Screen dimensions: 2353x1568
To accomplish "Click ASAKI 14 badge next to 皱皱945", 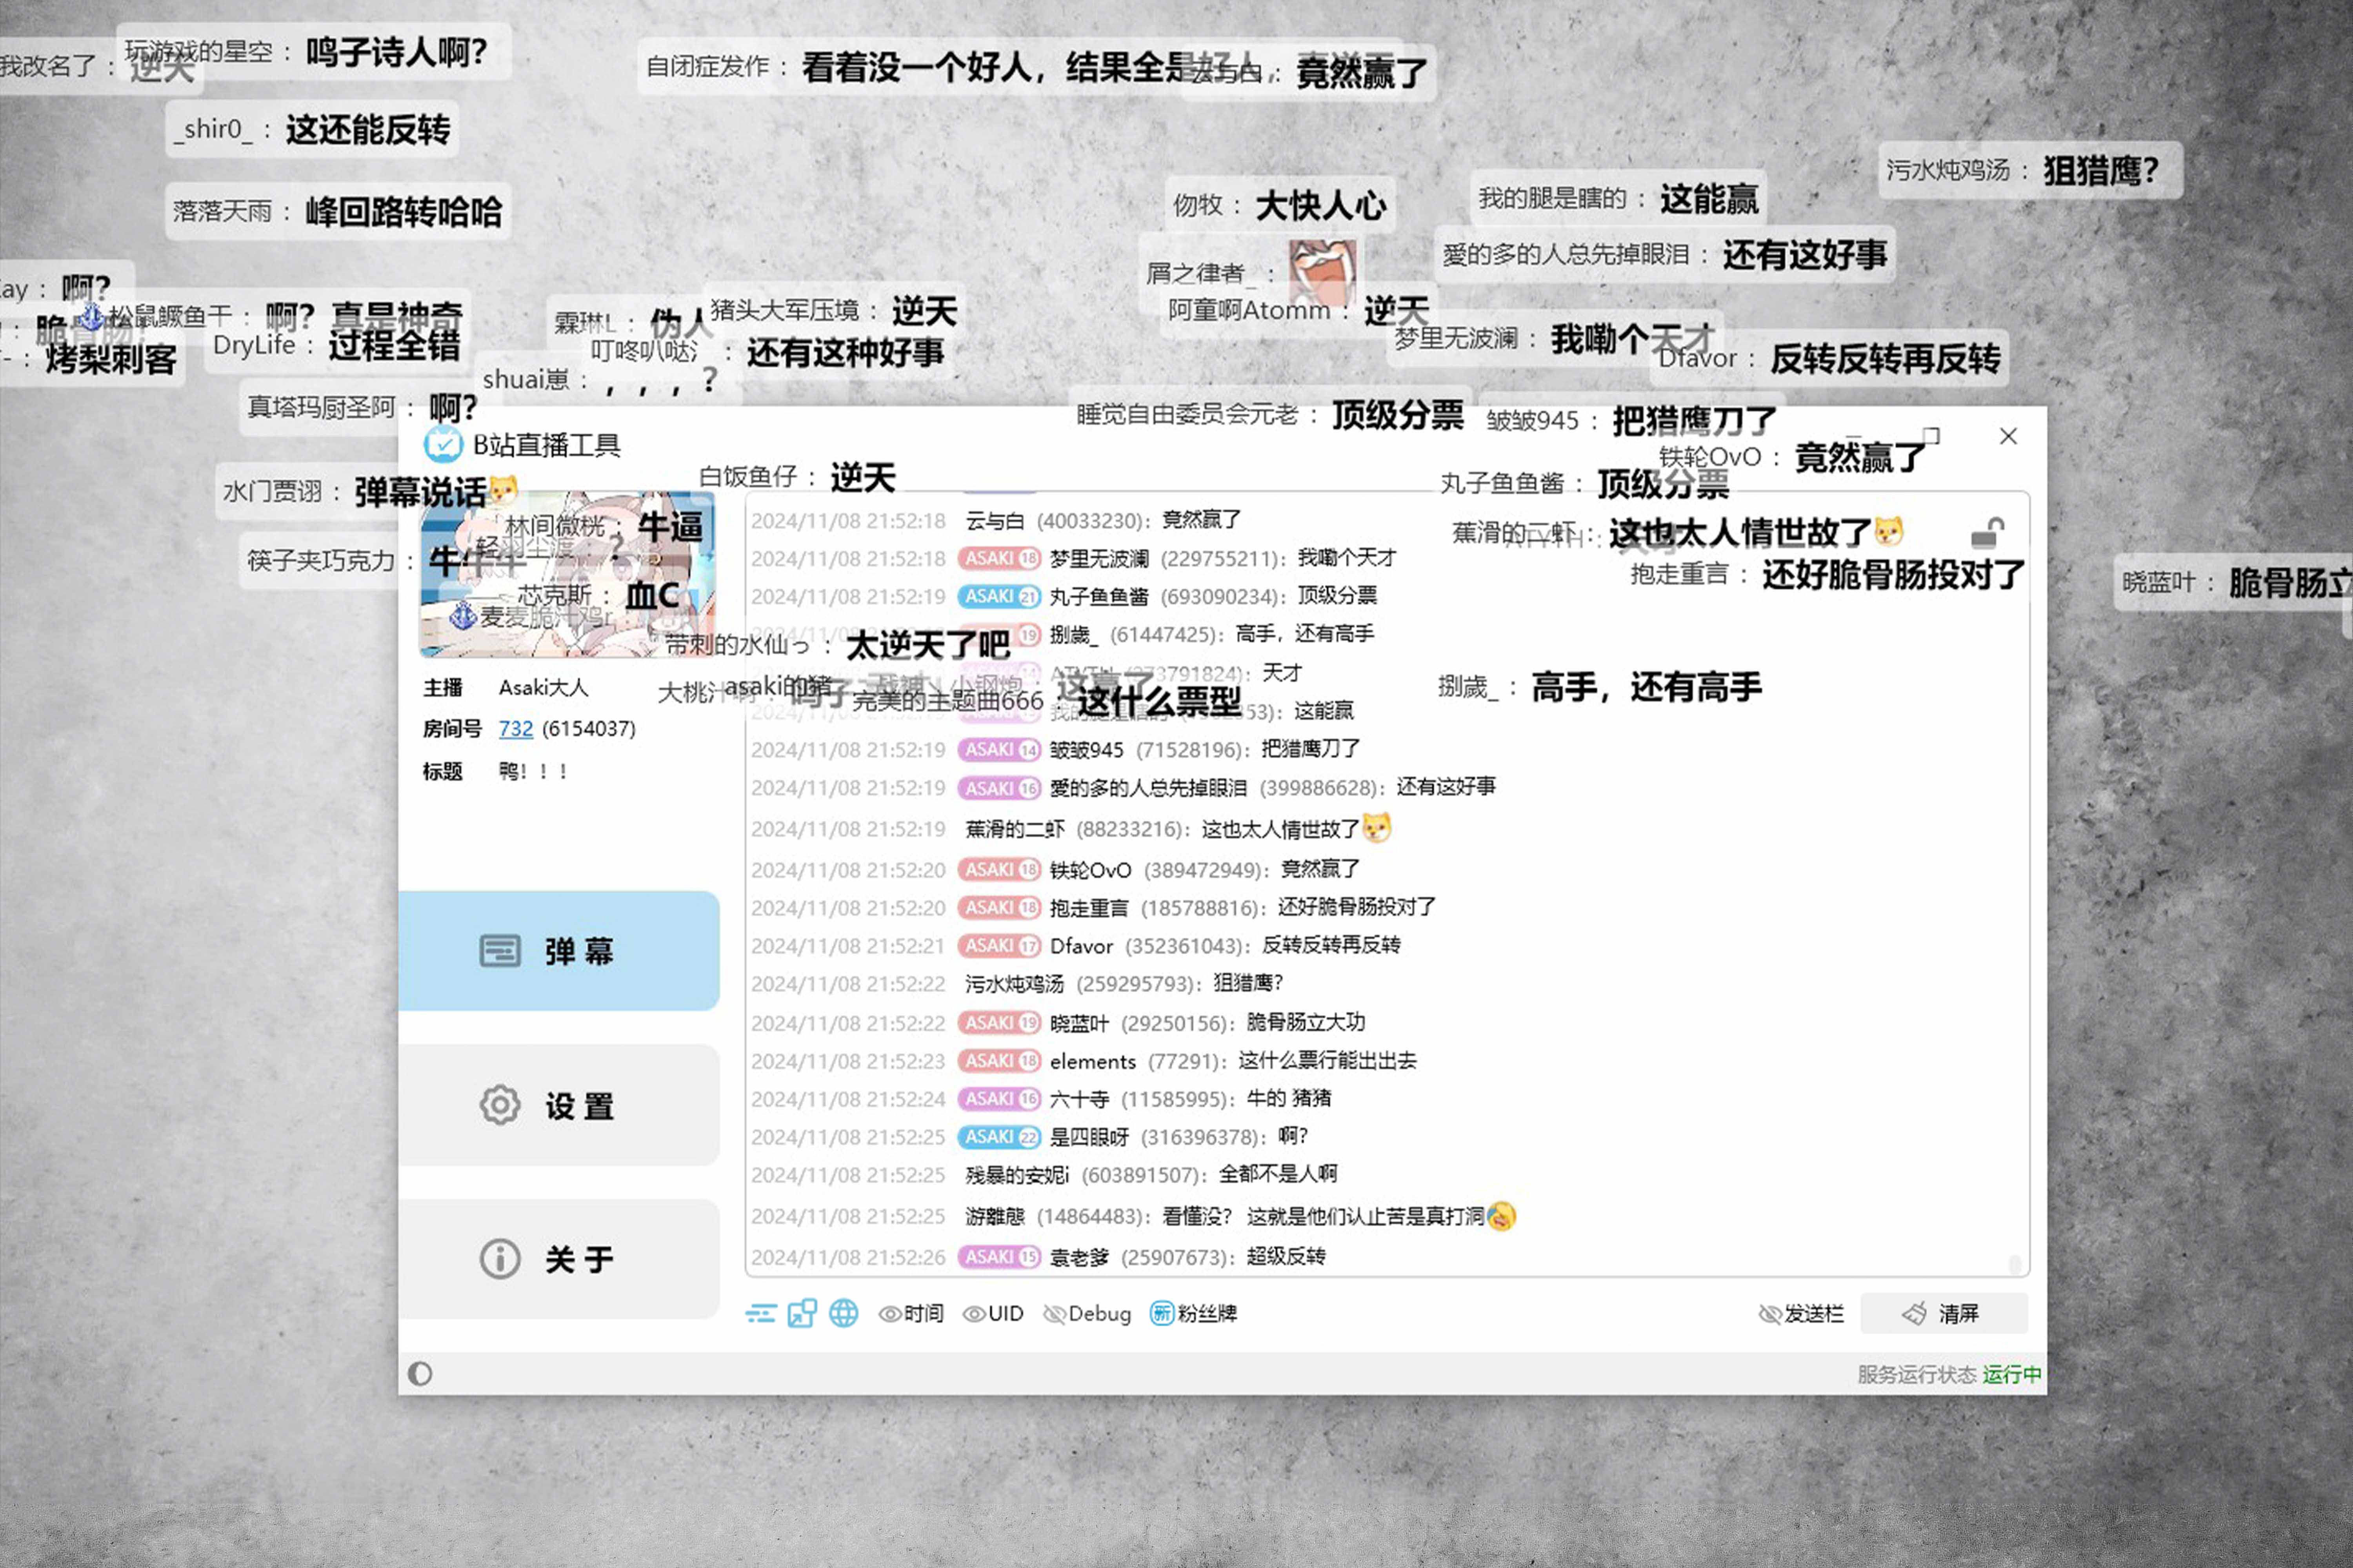I will click(998, 749).
